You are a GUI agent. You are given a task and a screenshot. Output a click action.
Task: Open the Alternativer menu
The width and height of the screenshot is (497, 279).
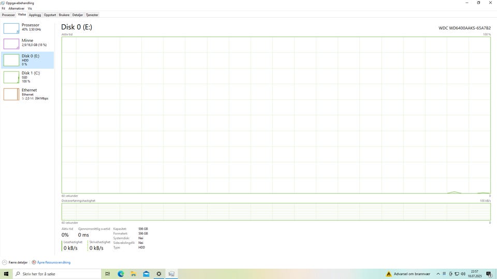[16, 9]
